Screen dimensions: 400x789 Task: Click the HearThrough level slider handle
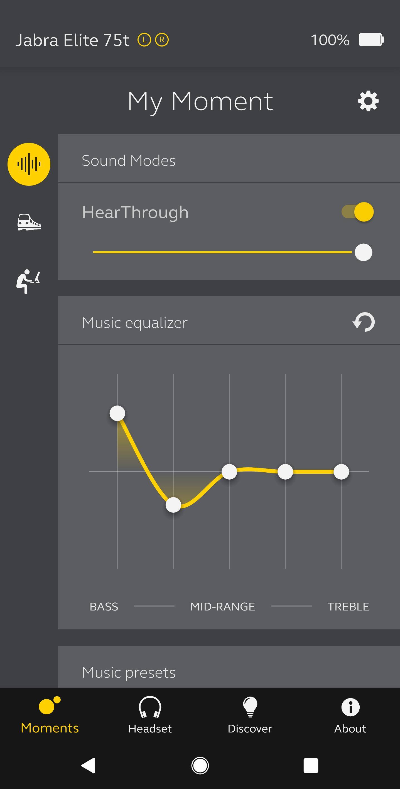(363, 252)
